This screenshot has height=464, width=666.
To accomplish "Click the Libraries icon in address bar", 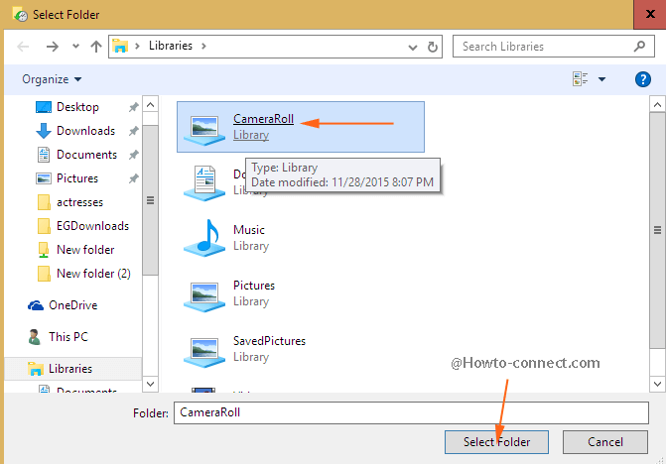I will point(120,47).
